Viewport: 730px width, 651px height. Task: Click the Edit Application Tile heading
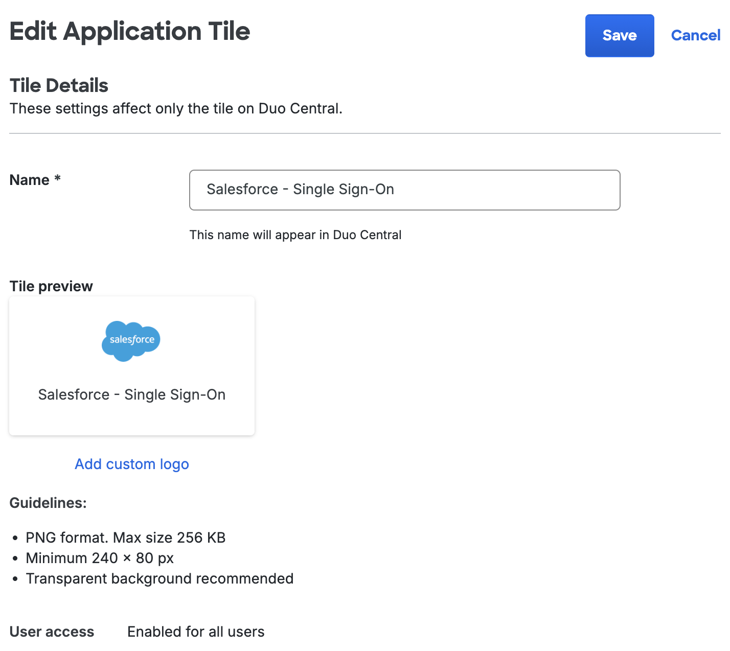tap(129, 32)
